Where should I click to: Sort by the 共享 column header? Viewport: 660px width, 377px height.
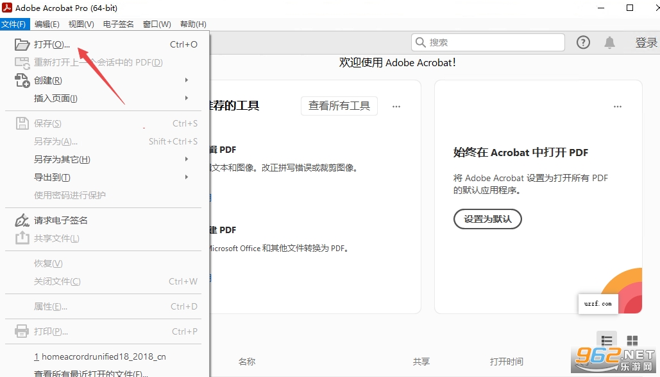click(x=421, y=362)
